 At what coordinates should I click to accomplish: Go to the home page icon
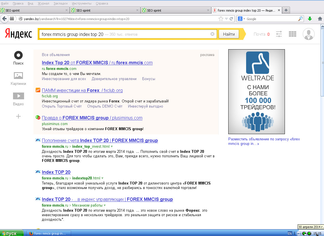pos(320,19)
